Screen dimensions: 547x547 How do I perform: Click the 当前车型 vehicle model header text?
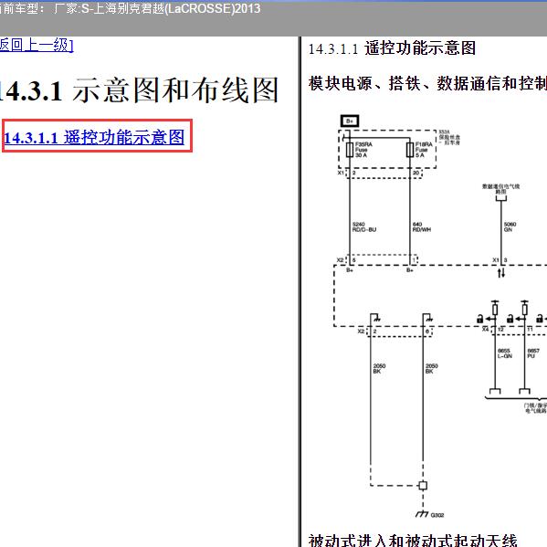point(130,9)
